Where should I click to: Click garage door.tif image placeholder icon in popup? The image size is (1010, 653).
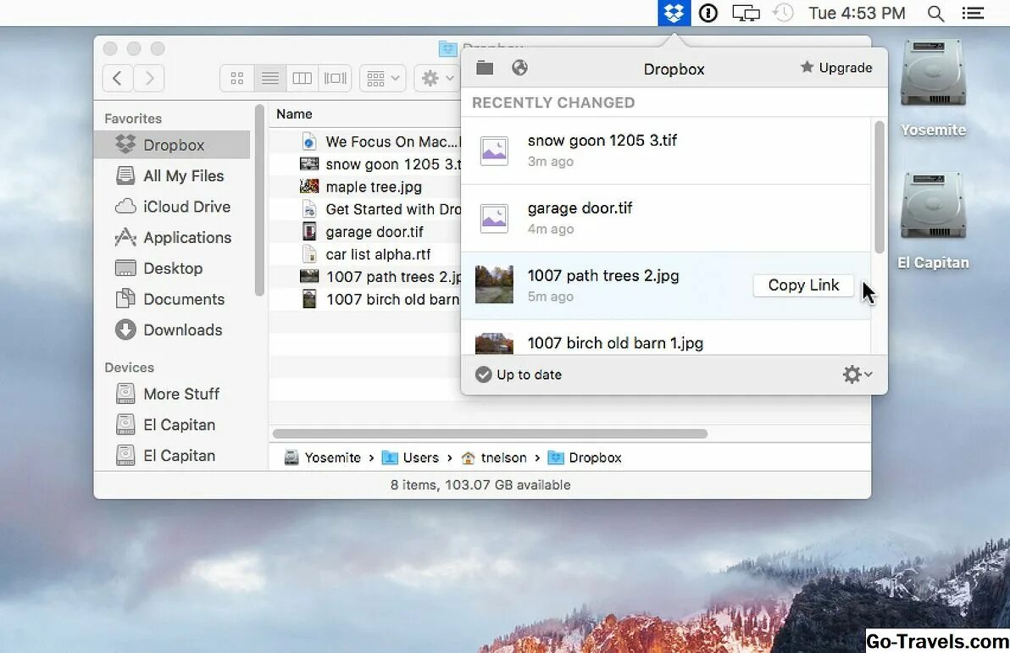click(494, 219)
